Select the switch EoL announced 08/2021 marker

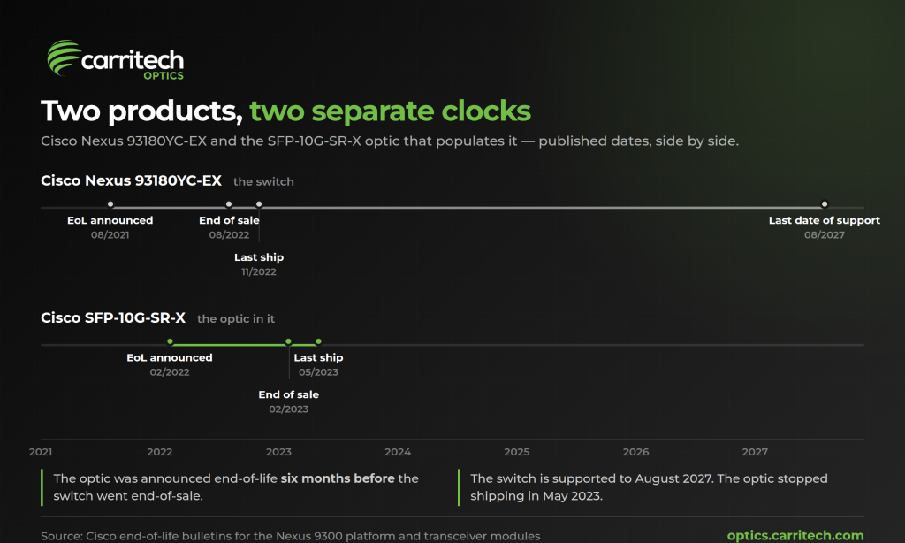pyautogui.click(x=110, y=204)
